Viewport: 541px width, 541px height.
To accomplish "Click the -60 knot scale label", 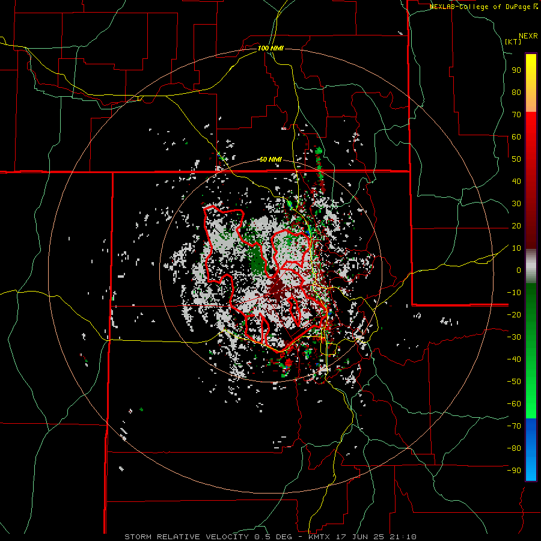I will [514, 404].
